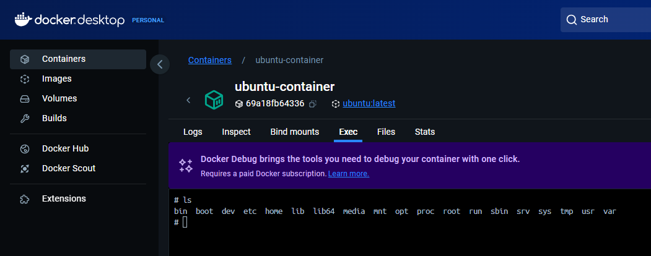Click the Extensions puzzle icon
This screenshot has width=651, height=256.
click(x=25, y=199)
